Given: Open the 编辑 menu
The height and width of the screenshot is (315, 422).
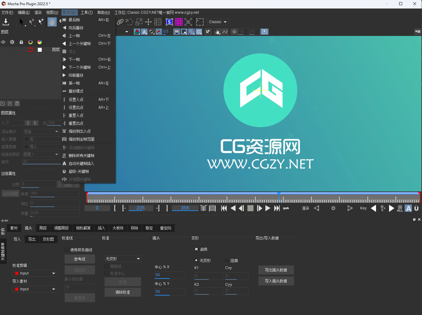Looking at the screenshot, I should point(24,12).
